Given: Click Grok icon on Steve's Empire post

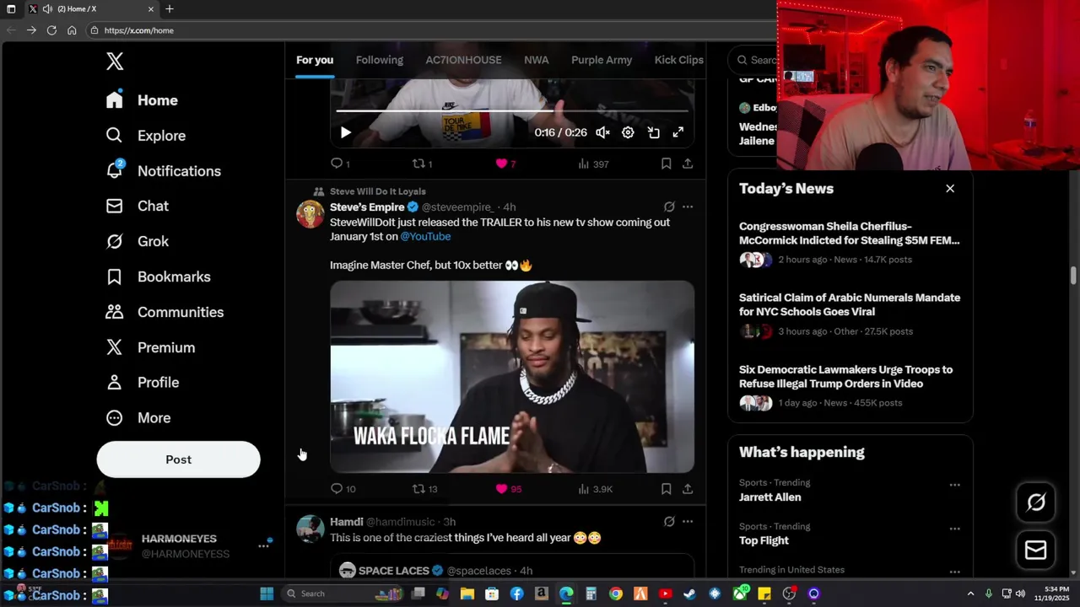Looking at the screenshot, I should pos(669,207).
